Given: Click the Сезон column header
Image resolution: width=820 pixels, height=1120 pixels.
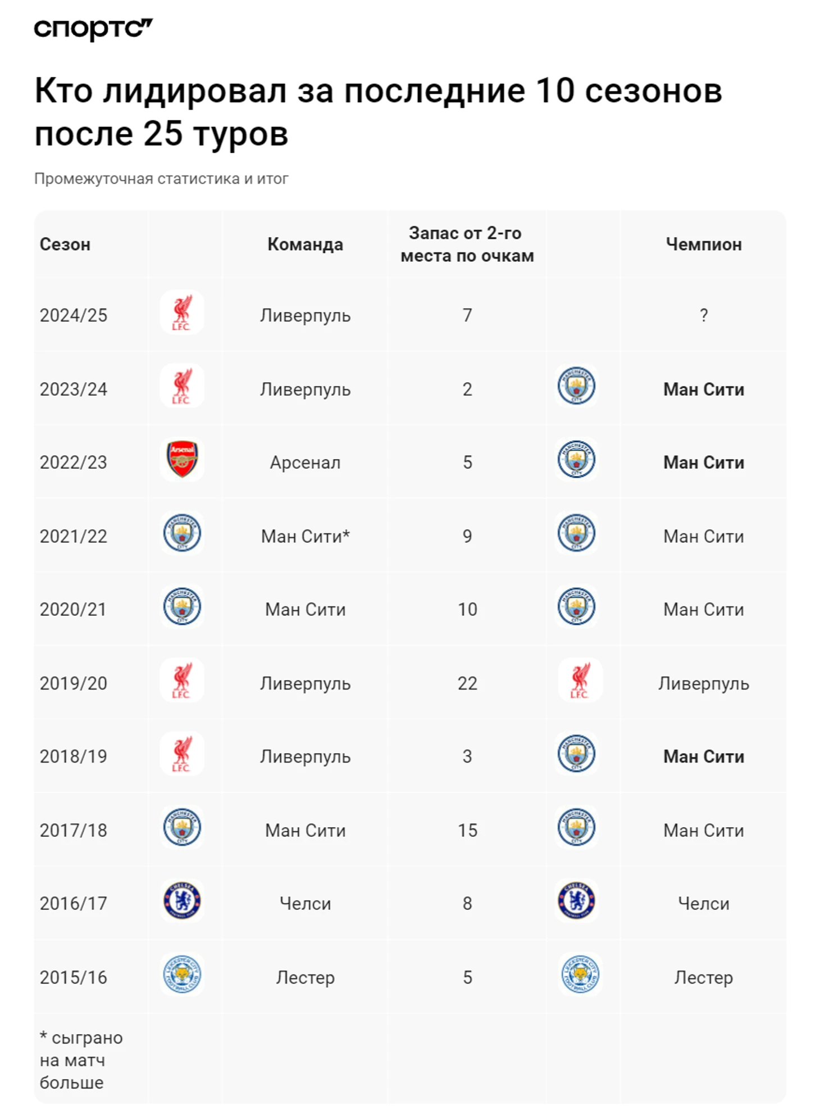Looking at the screenshot, I should point(65,244).
